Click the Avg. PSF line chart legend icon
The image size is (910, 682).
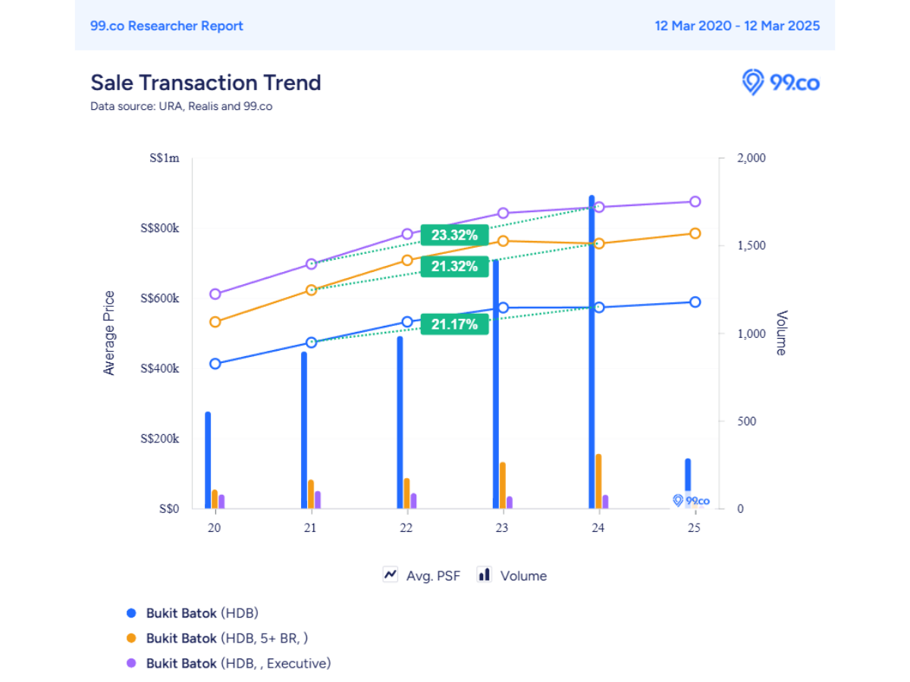pyautogui.click(x=391, y=574)
